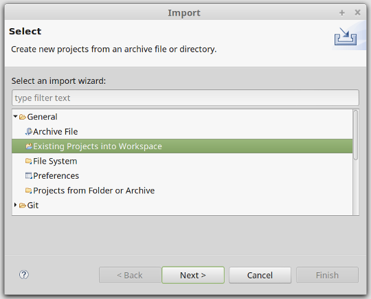The width and height of the screenshot is (371, 299).
Task: Choose the Preferences import option
Action: coord(56,176)
